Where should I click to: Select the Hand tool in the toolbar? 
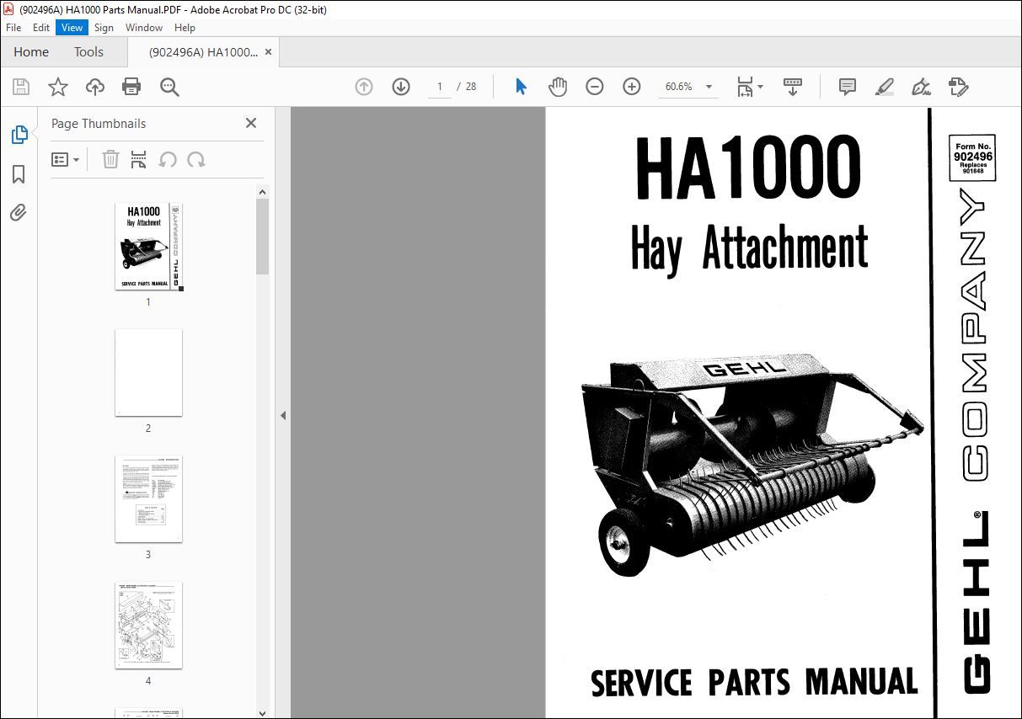(558, 86)
